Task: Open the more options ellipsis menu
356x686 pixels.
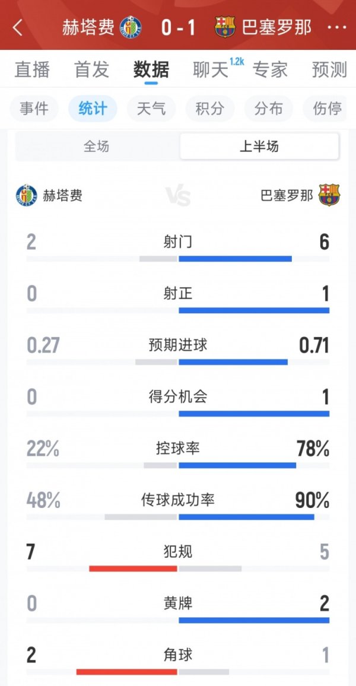Action: 336,26
